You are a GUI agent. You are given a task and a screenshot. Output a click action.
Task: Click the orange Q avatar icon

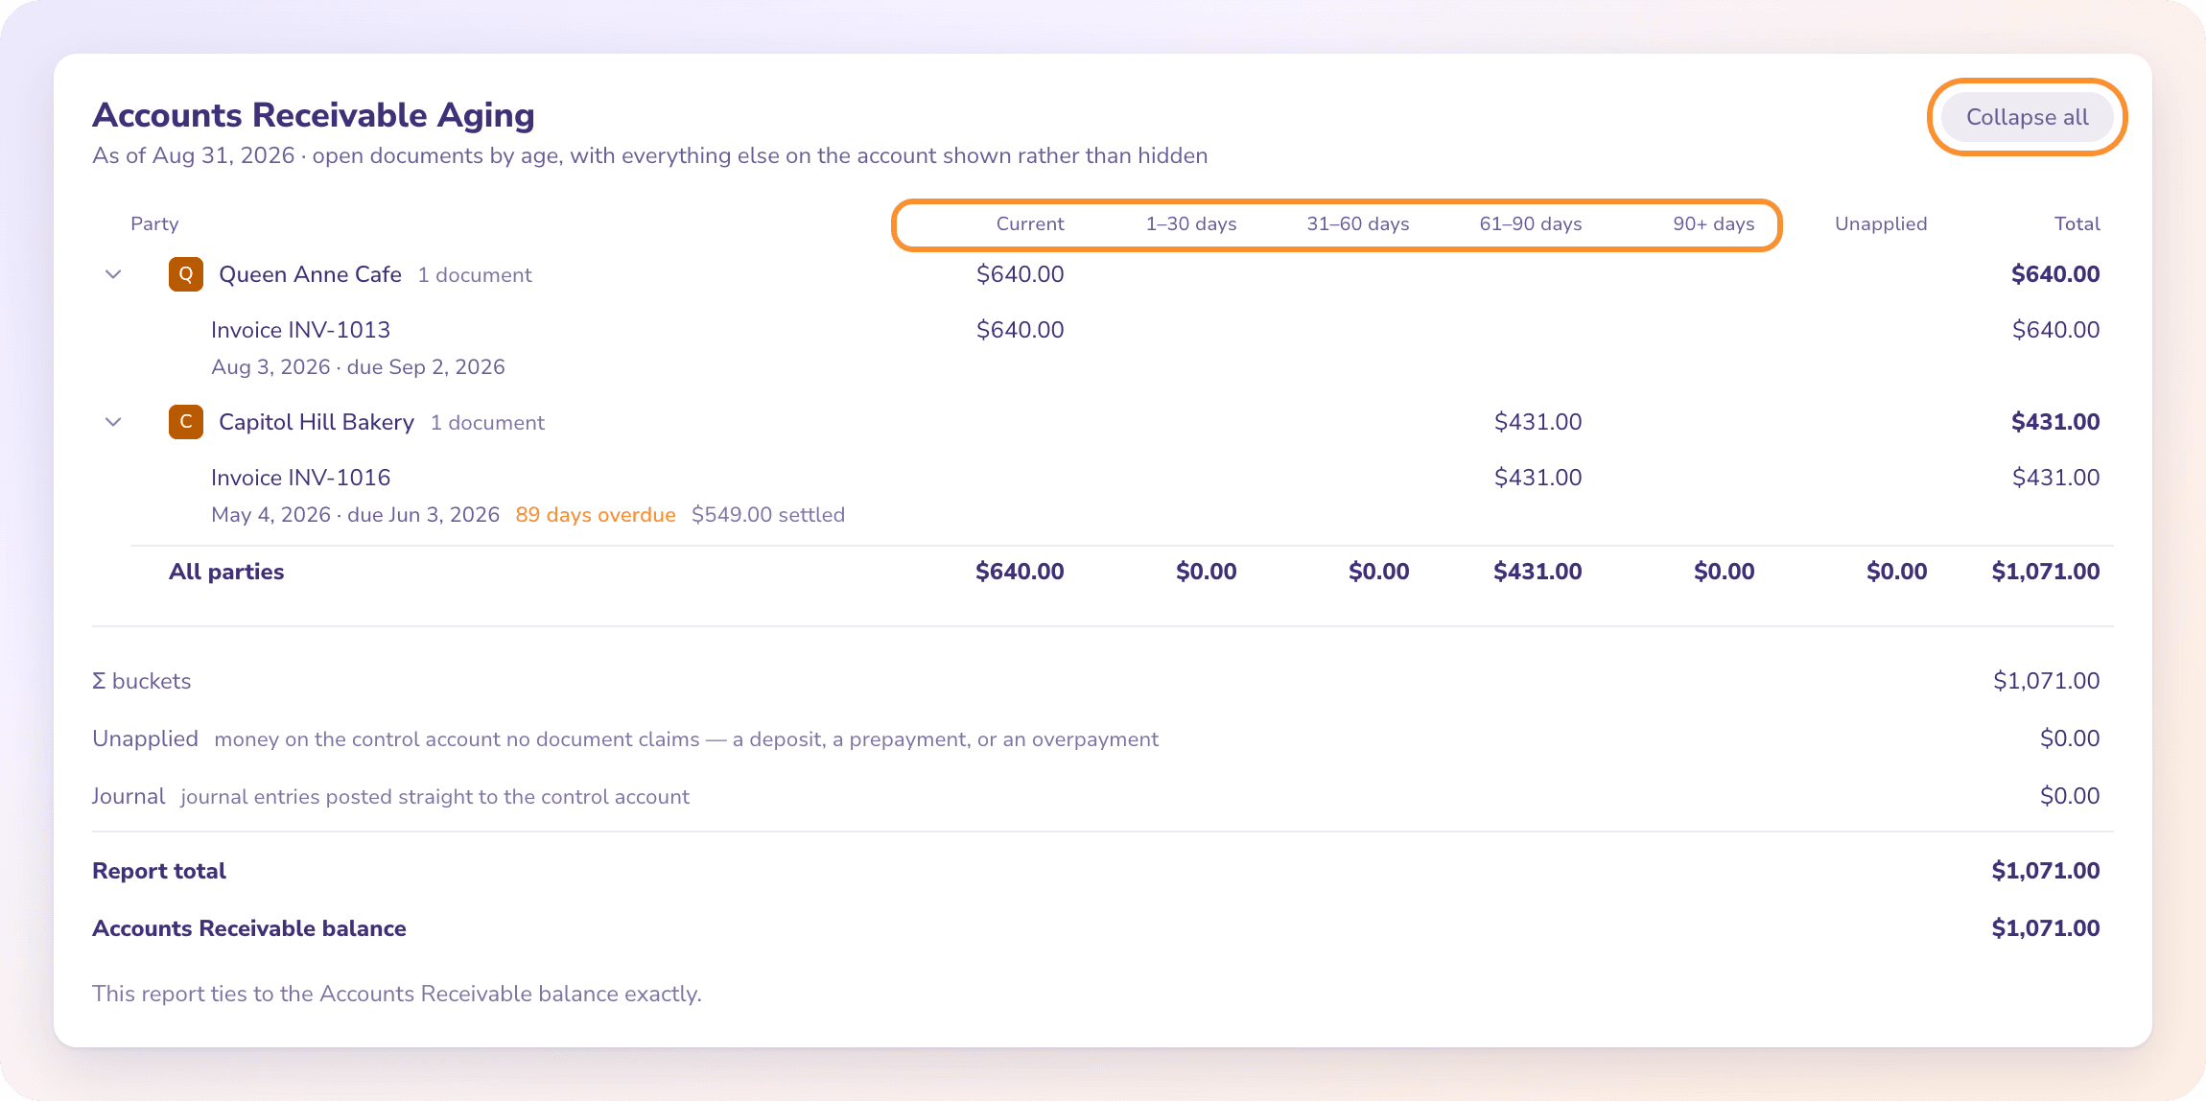coord(186,274)
